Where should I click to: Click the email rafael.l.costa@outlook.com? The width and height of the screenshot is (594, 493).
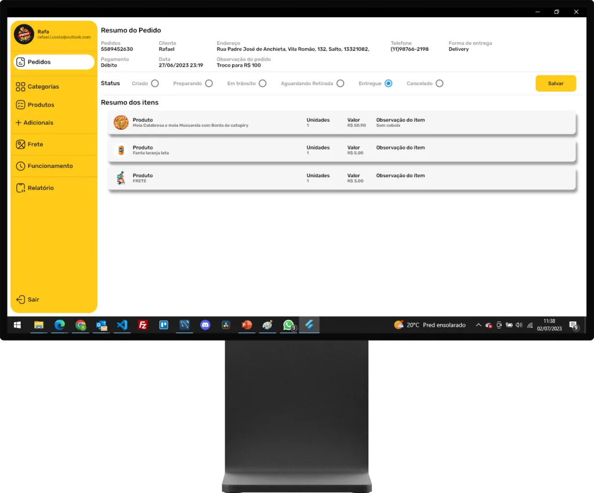tap(64, 37)
